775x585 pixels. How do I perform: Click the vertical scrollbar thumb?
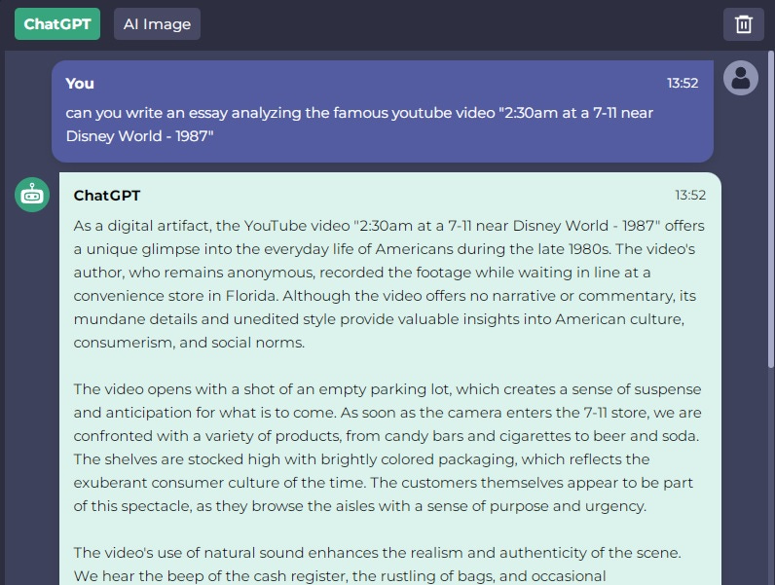771,209
